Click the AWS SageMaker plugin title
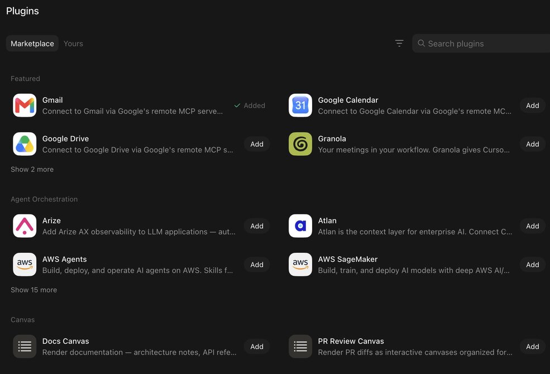550x374 pixels. point(348,259)
